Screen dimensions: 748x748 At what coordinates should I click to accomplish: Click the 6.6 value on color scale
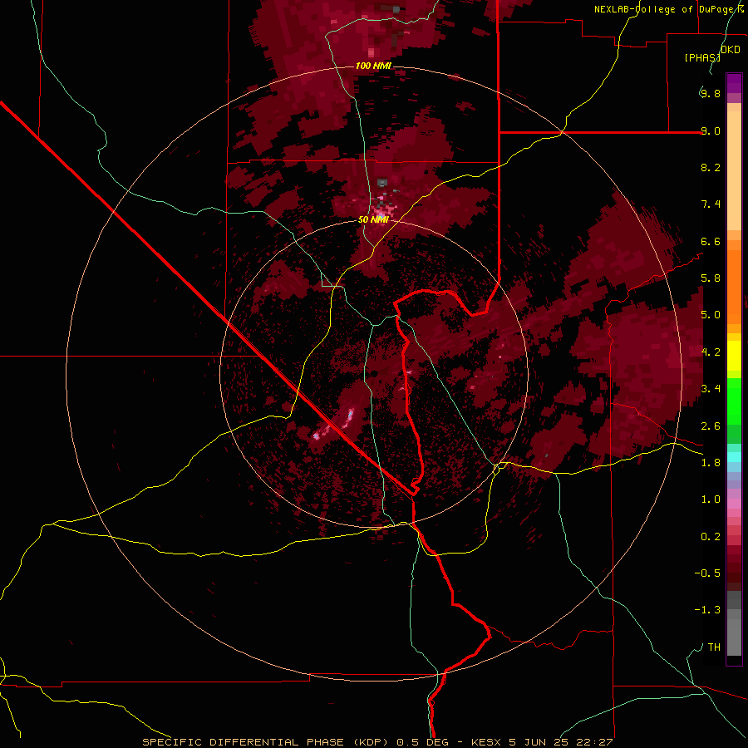(711, 241)
